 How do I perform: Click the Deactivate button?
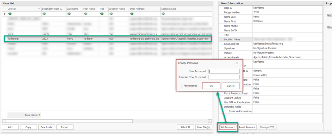click(x=46, y=127)
